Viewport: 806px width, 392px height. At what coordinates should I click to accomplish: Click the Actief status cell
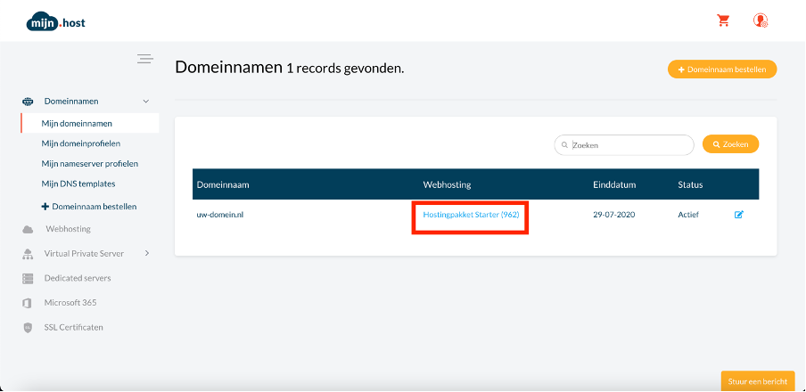688,215
